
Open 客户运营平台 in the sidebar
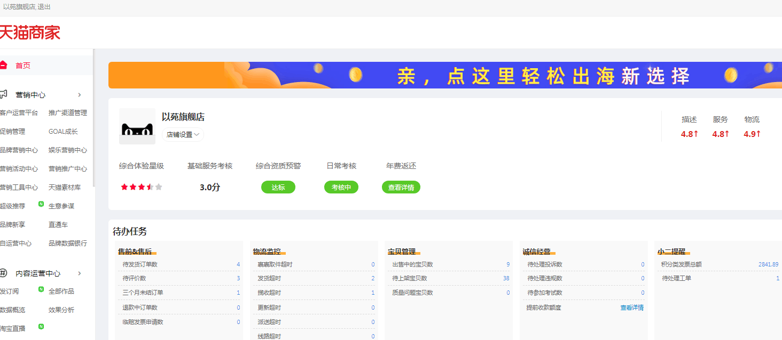click(x=19, y=113)
